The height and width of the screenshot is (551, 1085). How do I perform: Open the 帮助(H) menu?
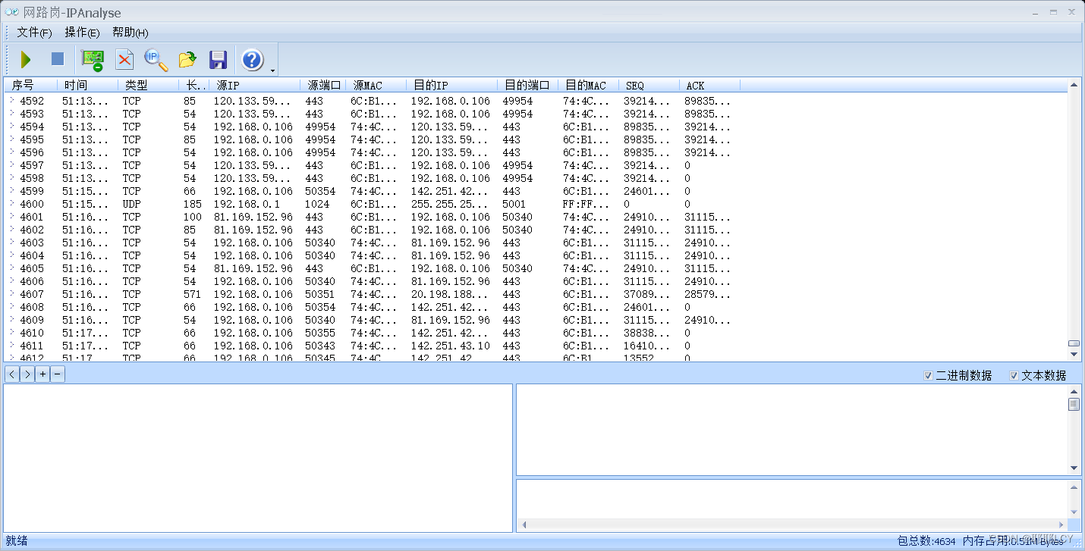131,33
